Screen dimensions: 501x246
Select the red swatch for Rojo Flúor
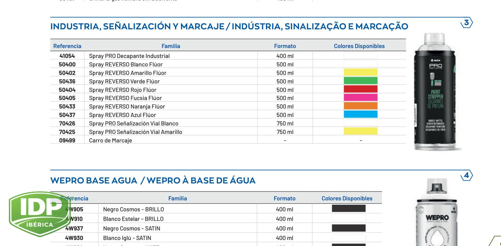[360, 89]
